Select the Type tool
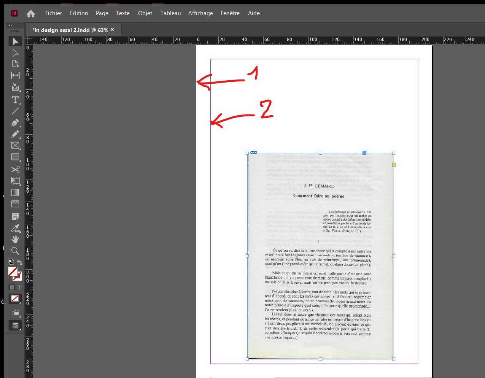This screenshot has width=485, height=378. (x=15, y=100)
